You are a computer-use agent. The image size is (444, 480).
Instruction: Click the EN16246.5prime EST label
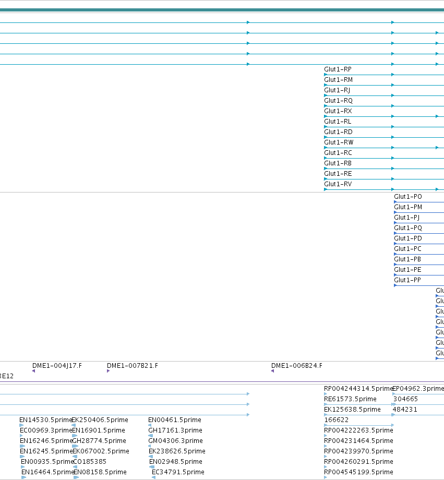click(46, 440)
